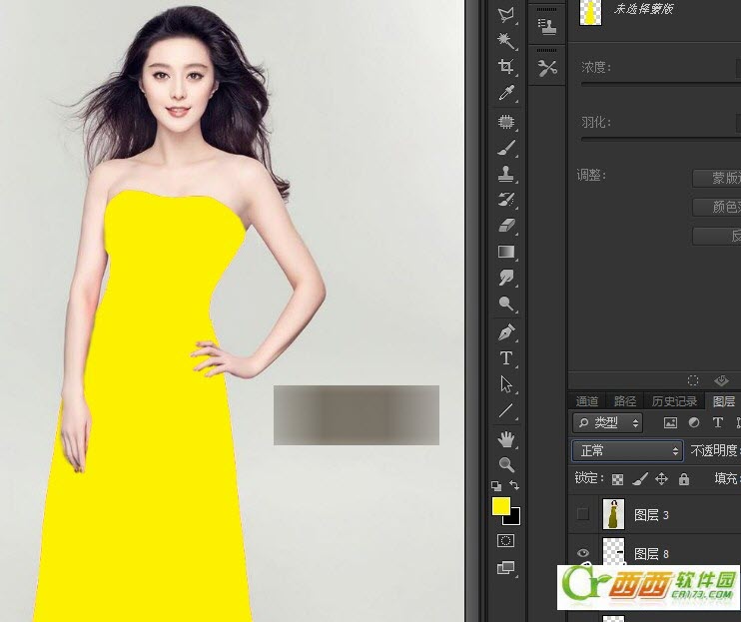Select the Magic Wand tool
This screenshot has width=741, height=622.
pyautogui.click(x=506, y=41)
